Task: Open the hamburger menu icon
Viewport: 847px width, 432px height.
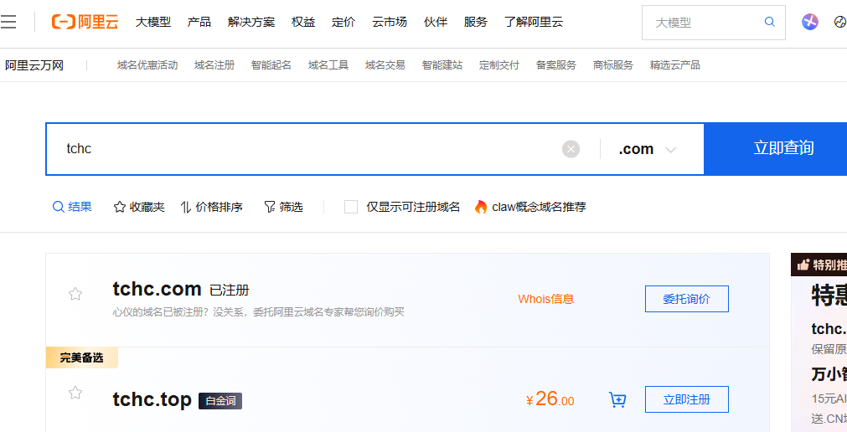Action: [x=8, y=22]
